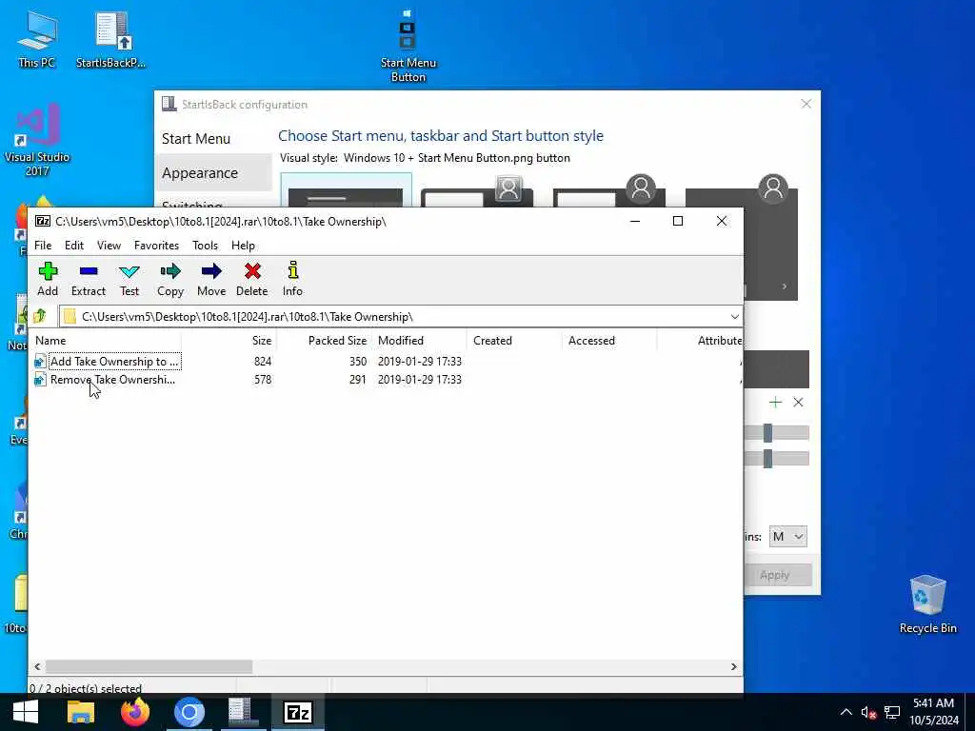The image size is (975, 731).
Task: Go up one folder level in 7-Zip
Action: point(40,316)
